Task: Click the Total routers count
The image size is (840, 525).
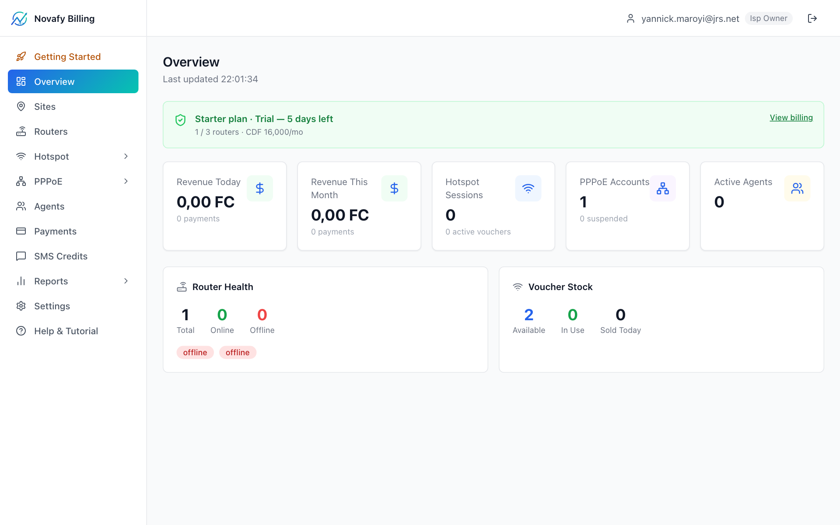Action: [x=185, y=315]
